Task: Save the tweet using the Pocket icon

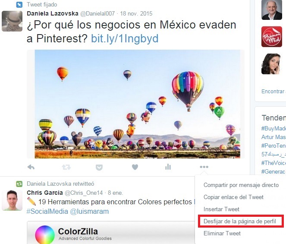Action: [99, 167]
